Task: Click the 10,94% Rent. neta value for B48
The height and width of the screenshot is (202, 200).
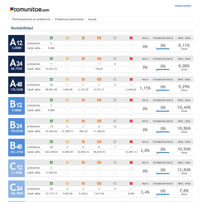Action: (184, 149)
